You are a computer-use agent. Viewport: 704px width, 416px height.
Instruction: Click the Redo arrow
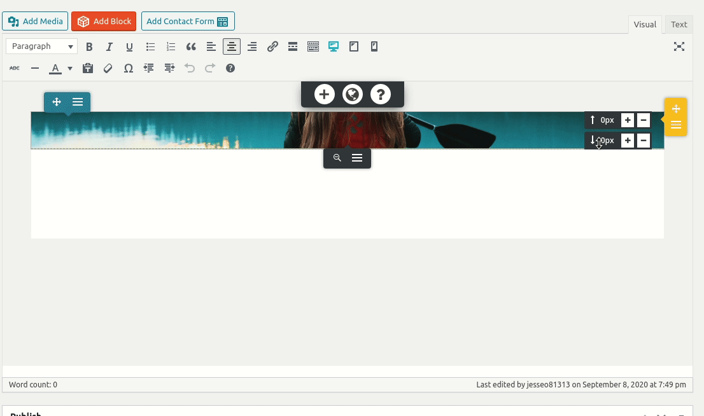point(210,68)
